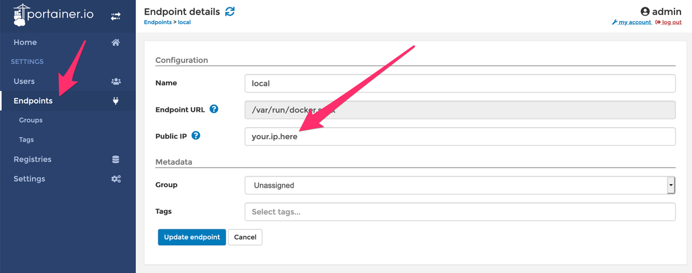Go to Home in the sidebar
This screenshot has height=273, width=692.
click(x=25, y=42)
